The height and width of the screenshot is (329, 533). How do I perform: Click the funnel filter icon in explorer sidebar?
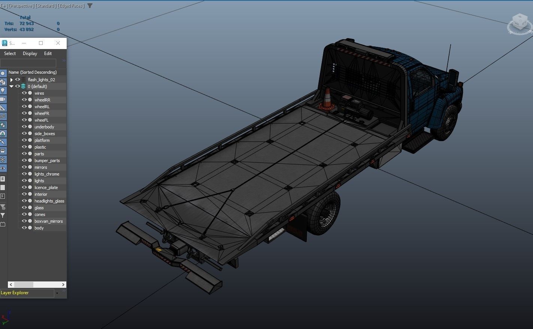[3, 216]
